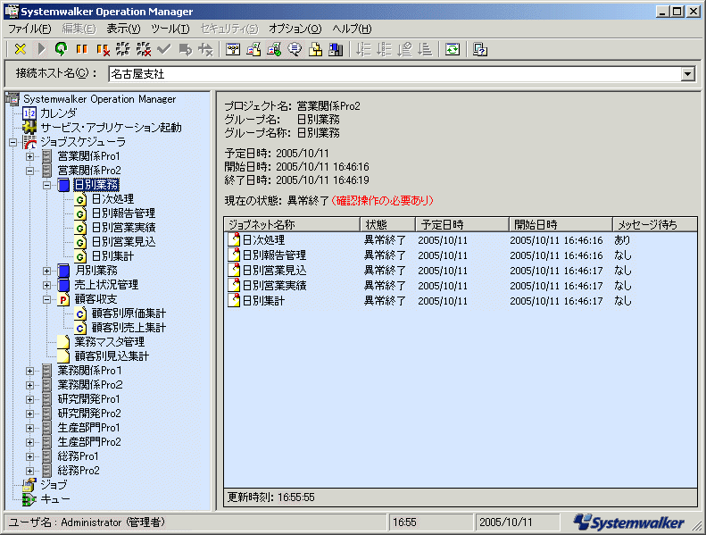Screen dimensions: 706x535
Task: Select the カレンダ calendar node
Action: coord(59,113)
